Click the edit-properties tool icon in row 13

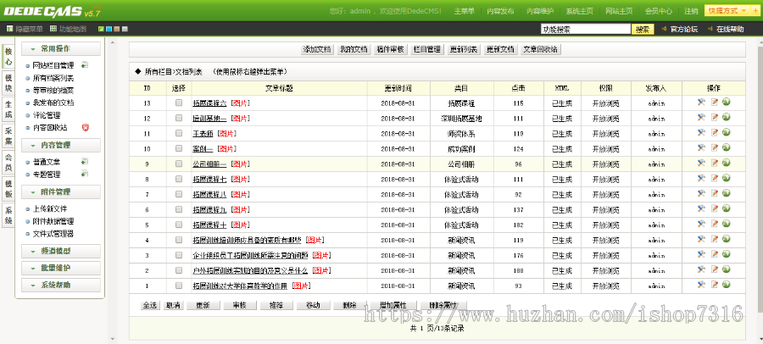click(x=701, y=103)
